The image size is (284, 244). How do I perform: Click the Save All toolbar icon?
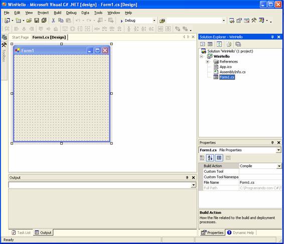pyautogui.click(x=44, y=20)
